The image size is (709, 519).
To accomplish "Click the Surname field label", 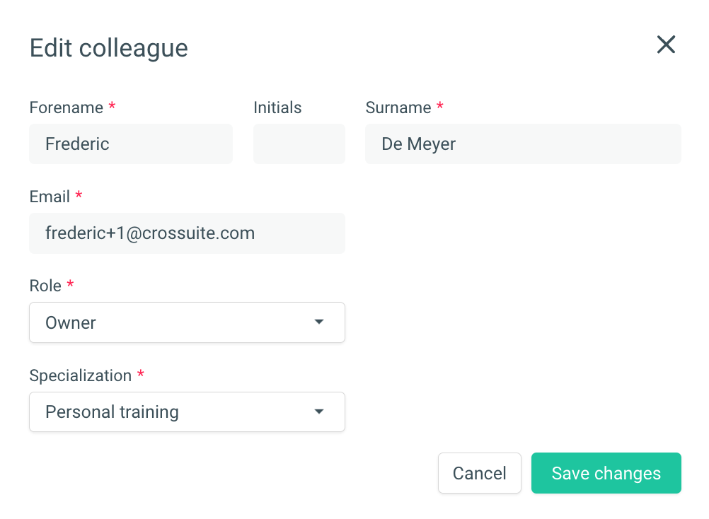I will 398,107.
